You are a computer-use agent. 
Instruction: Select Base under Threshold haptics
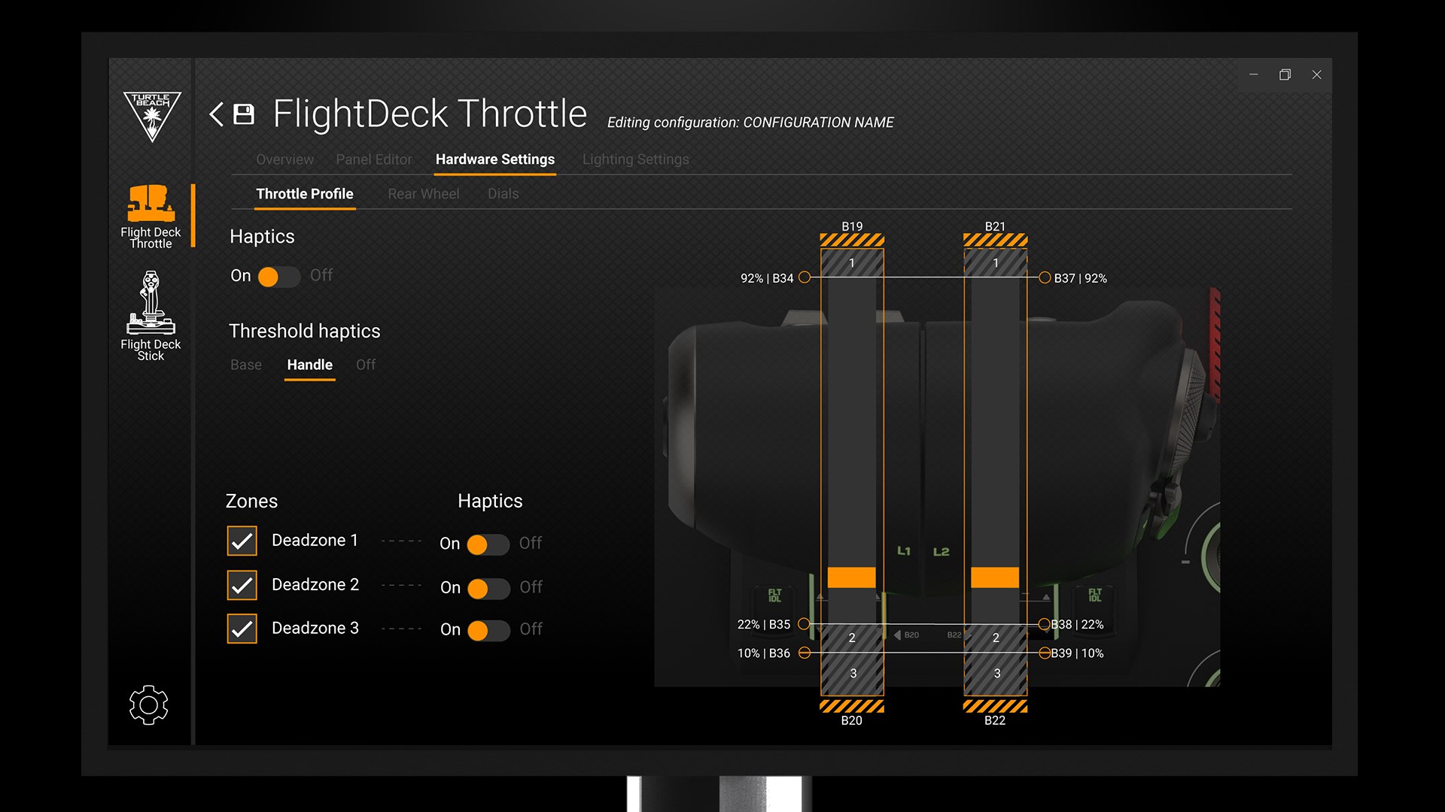[x=245, y=365]
